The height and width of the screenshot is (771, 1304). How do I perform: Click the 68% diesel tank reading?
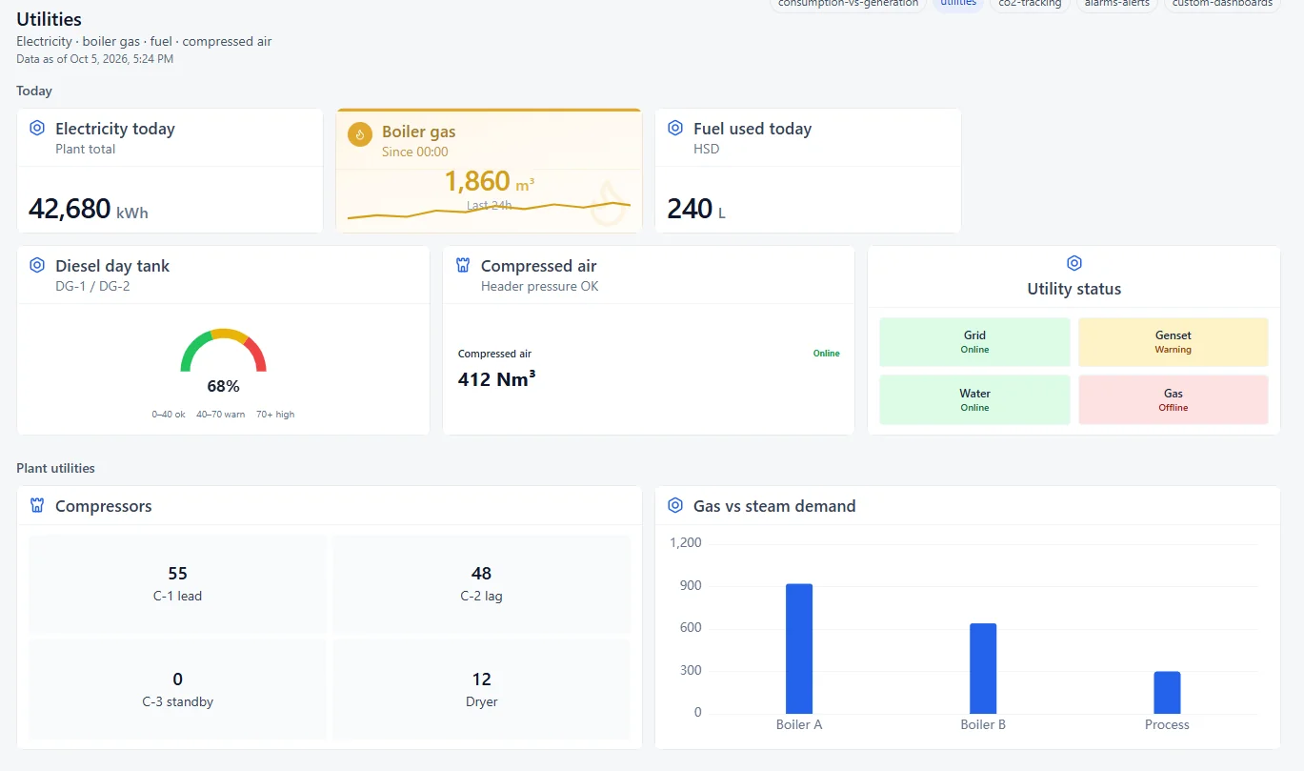pos(223,386)
